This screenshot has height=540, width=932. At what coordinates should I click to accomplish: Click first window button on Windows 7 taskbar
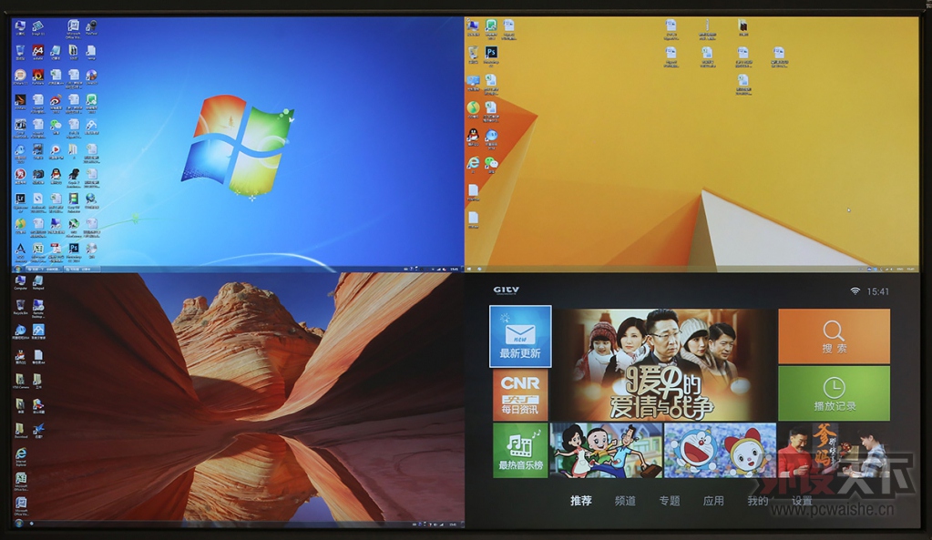(44, 270)
